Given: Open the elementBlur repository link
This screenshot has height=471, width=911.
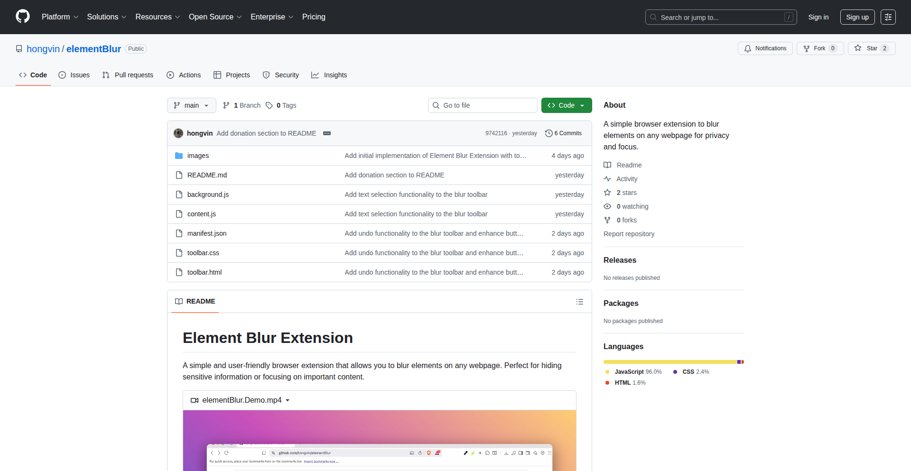Looking at the screenshot, I should click(93, 49).
